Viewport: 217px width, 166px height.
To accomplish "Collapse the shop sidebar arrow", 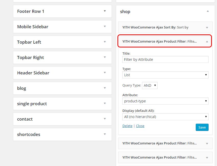I will (x=208, y=11).
